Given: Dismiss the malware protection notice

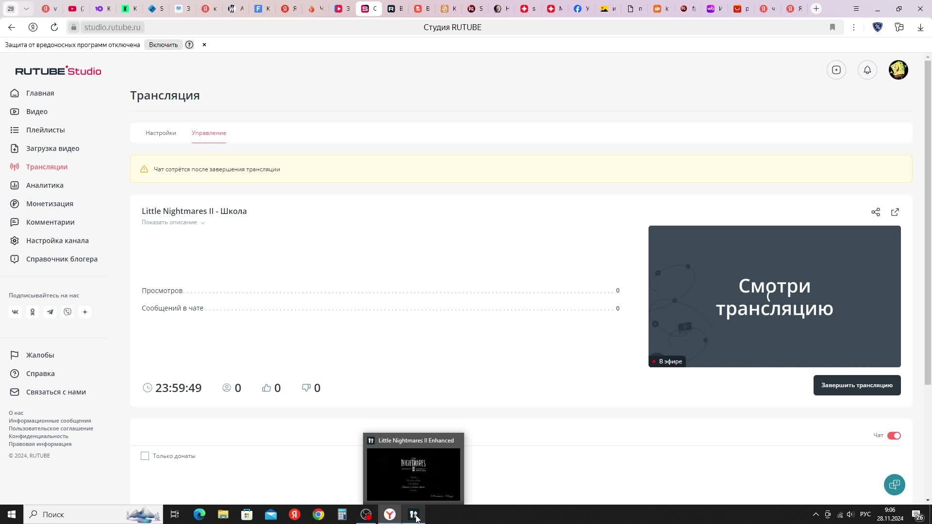Looking at the screenshot, I should click(x=204, y=45).
